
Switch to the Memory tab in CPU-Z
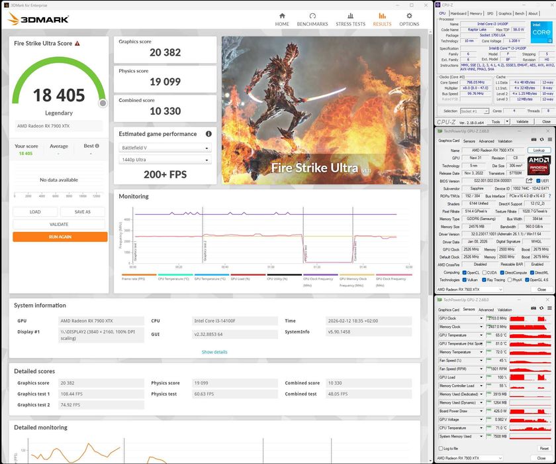tap(475, 13)
